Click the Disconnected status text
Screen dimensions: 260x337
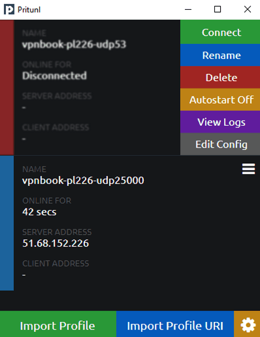pos(54,76)
